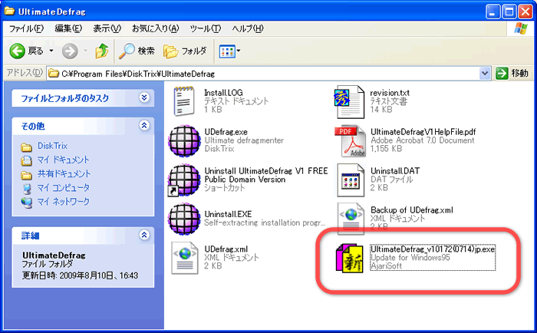Open the 編集(E) menu
537x333 pixels.
tap(68, 28)
